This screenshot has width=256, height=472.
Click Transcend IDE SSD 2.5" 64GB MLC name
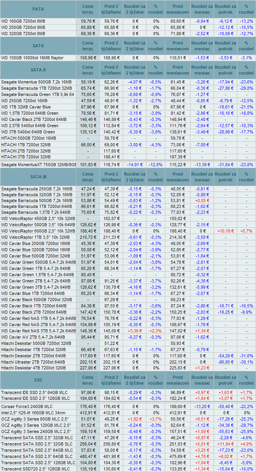[x=34, y=392]
